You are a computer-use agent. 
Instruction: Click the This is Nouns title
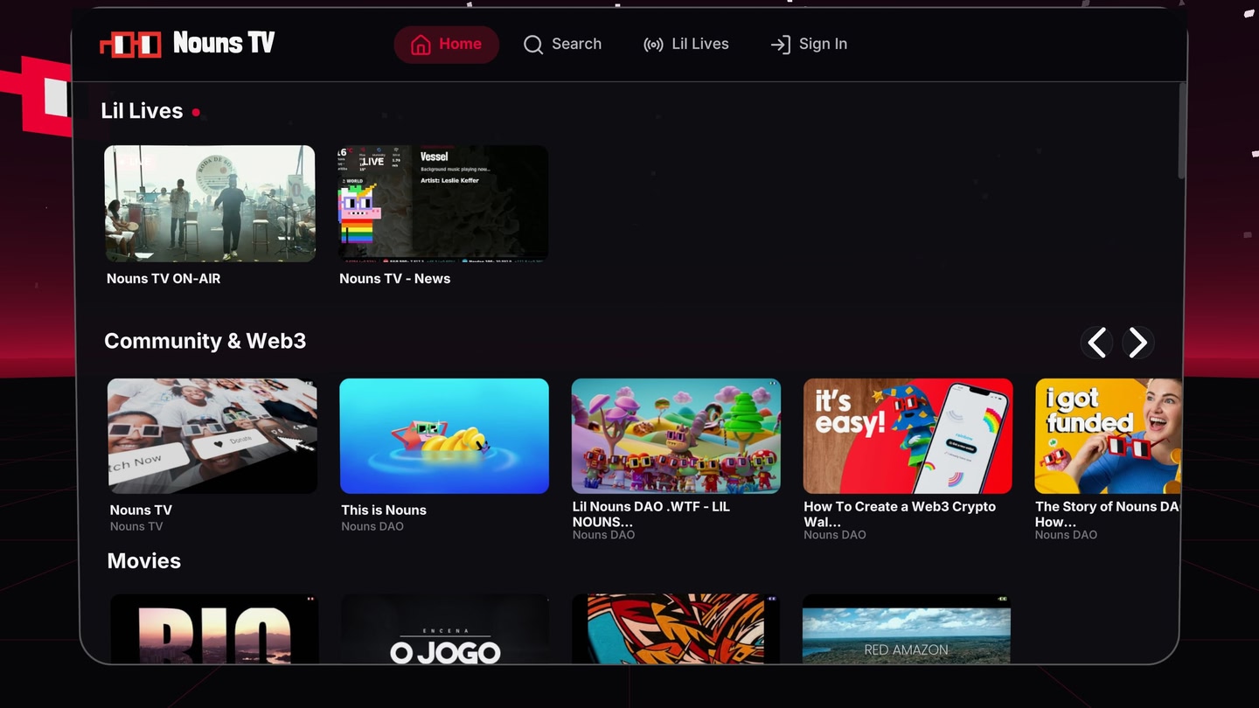click(384, 510)
